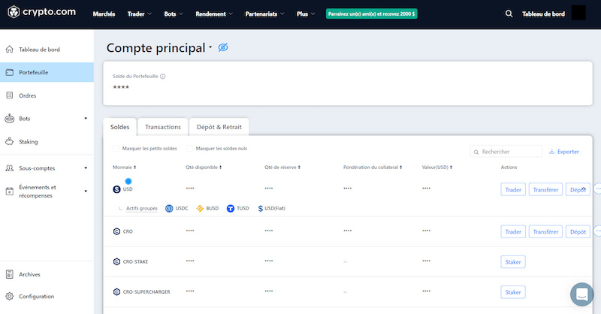
Task: Switch to the Soldes tab
Action: pyautogui.click(x=120, y=127)
